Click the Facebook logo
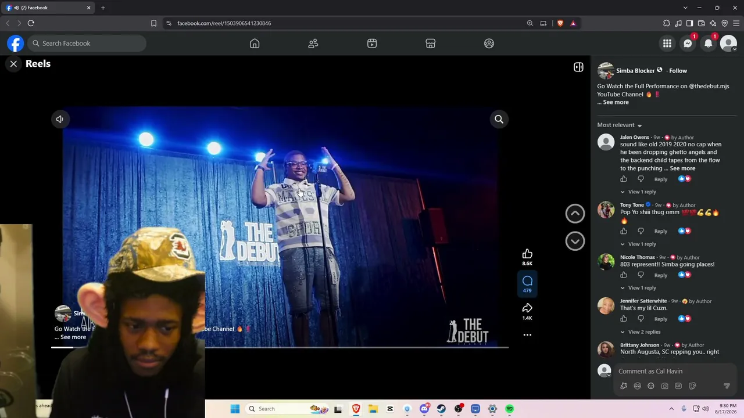The image size is (744, 418). click(15, 44)
